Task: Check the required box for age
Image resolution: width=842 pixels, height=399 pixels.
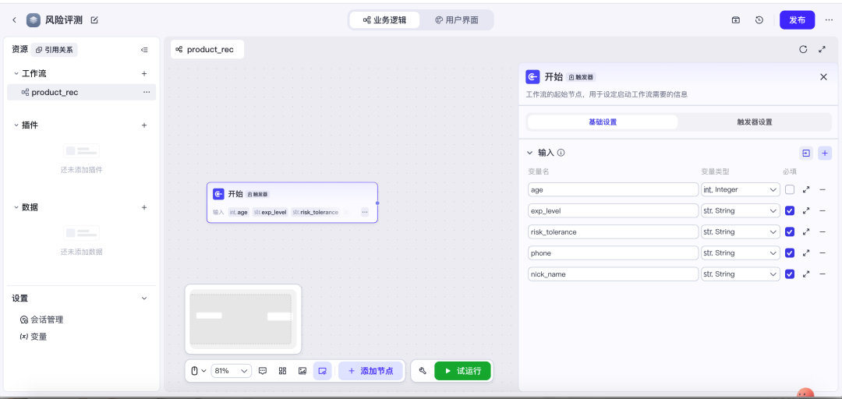Action: pos(789,189)
